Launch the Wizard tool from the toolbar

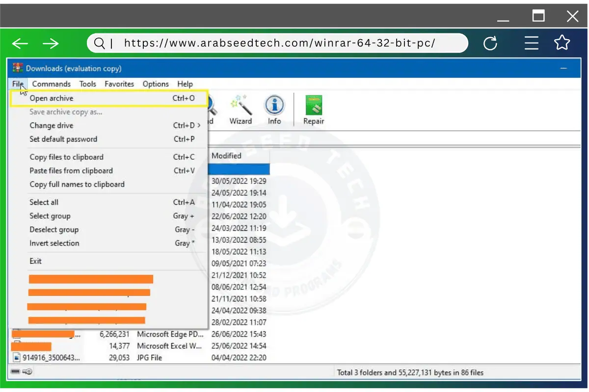pos(241,108)
